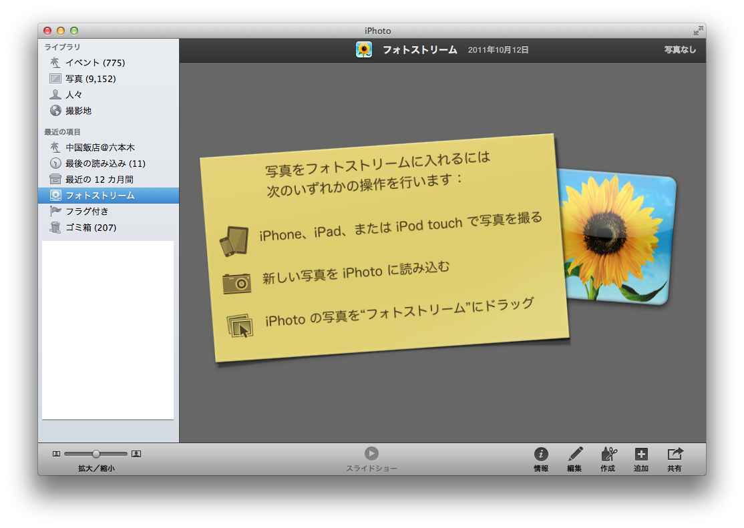The height and width of the screenshot is (528, 744).
Task: Click the iPhone、iPad、または iPod touch line
Action: [x=401, y=227]
